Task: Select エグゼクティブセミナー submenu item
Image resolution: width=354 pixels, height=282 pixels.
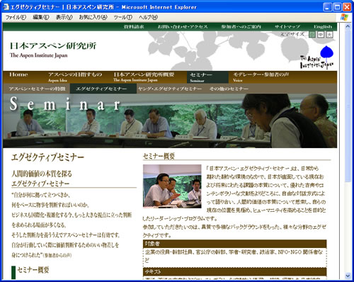Action: [103, 89]
